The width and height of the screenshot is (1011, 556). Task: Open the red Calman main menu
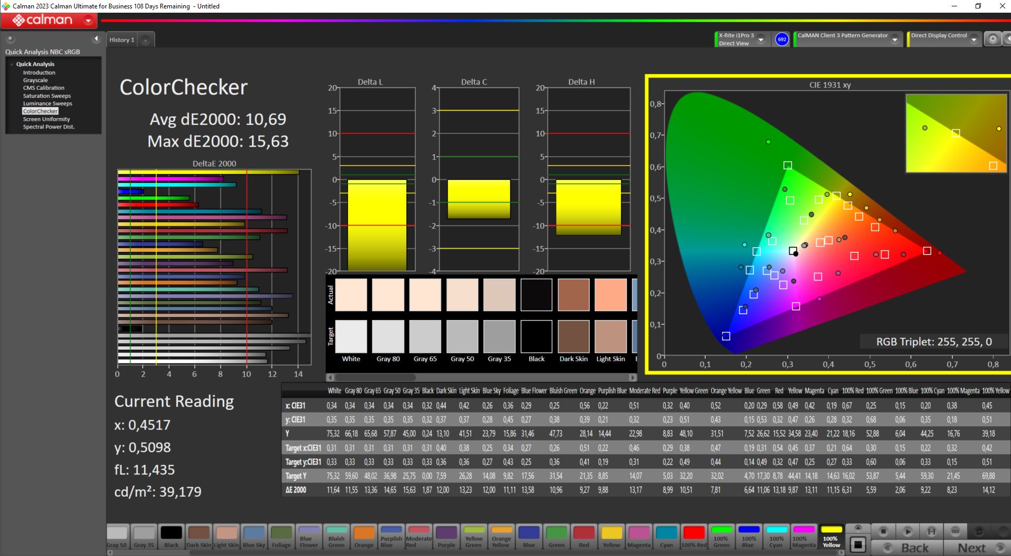click(49, 21)
